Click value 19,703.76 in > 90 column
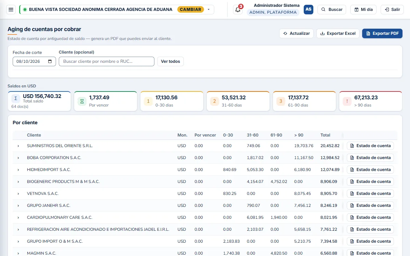Viewport: 410px width, 256px height. 304,146
